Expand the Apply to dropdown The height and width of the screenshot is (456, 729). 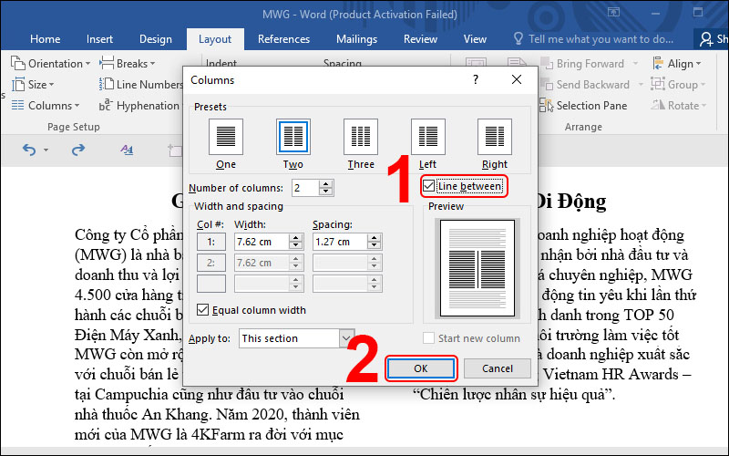tap(346, 338)
